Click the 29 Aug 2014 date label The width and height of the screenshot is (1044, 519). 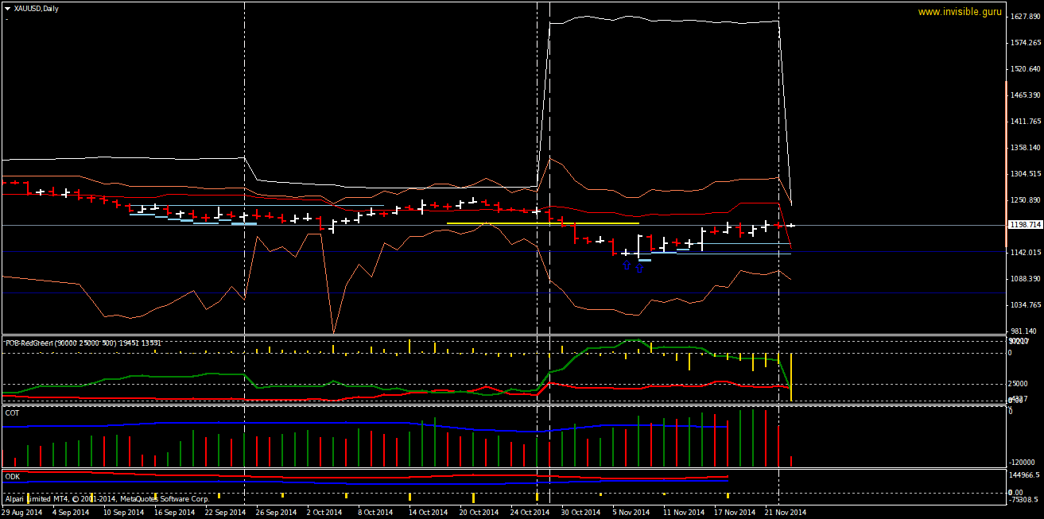(21, 513)
